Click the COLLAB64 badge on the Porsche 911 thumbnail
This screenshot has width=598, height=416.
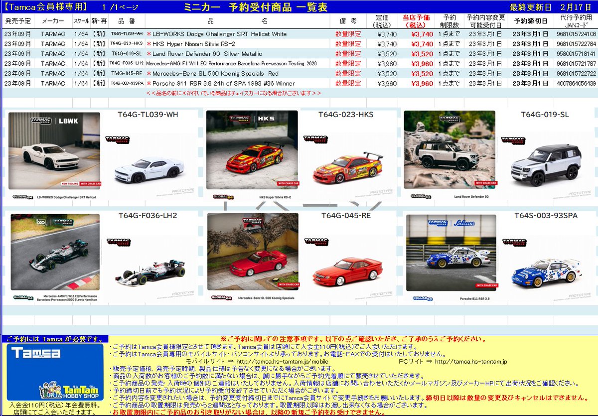click(x=423, y=297)
